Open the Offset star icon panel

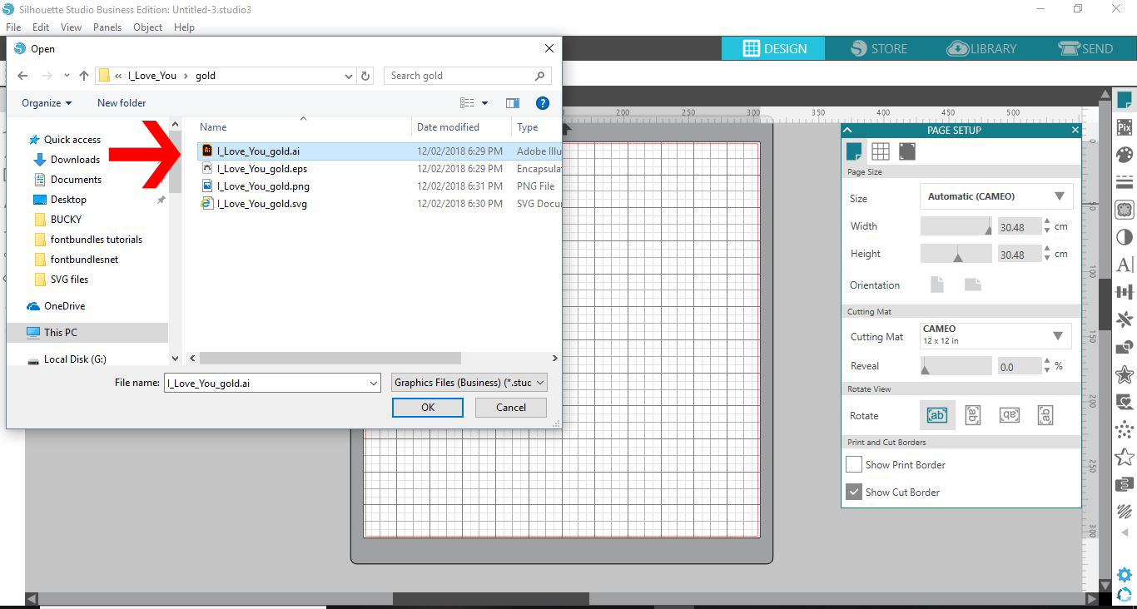click(1125, 374)
